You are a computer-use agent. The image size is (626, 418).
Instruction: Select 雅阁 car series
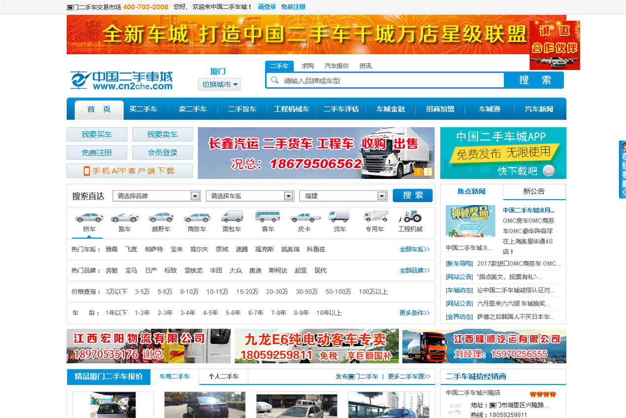[111, 249]
